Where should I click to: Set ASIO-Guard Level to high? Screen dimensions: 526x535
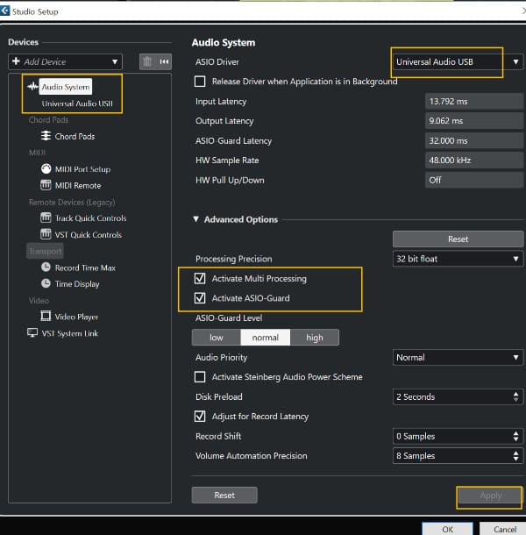(x=315, y=338)
